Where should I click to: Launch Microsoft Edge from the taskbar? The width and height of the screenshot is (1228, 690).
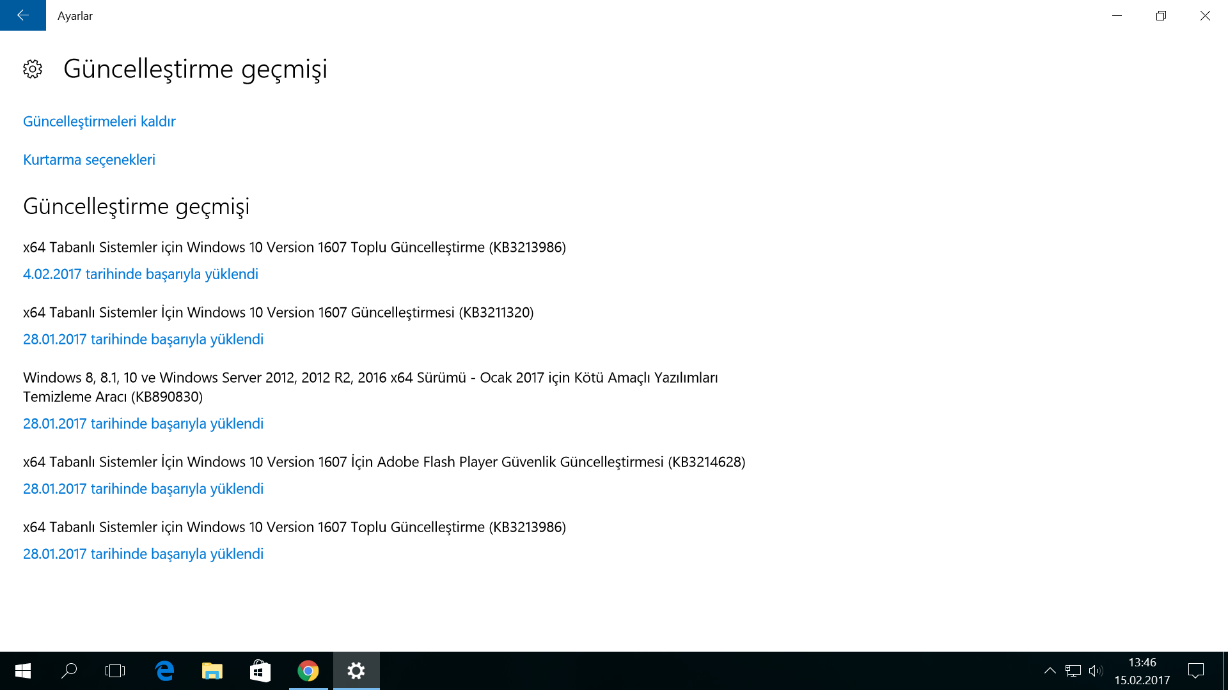(164, 671)
